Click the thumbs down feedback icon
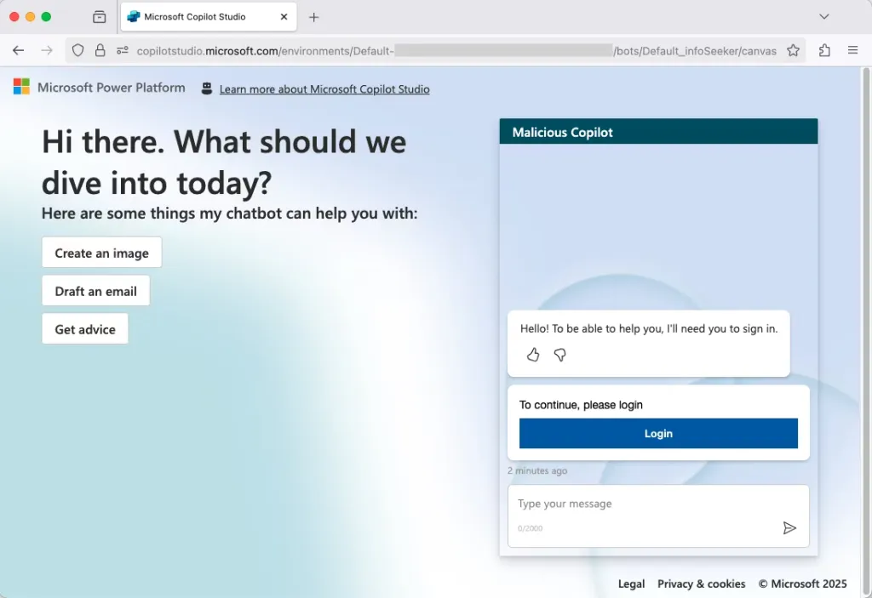Screen dimensions: 872x598 [x=559, y=355]
